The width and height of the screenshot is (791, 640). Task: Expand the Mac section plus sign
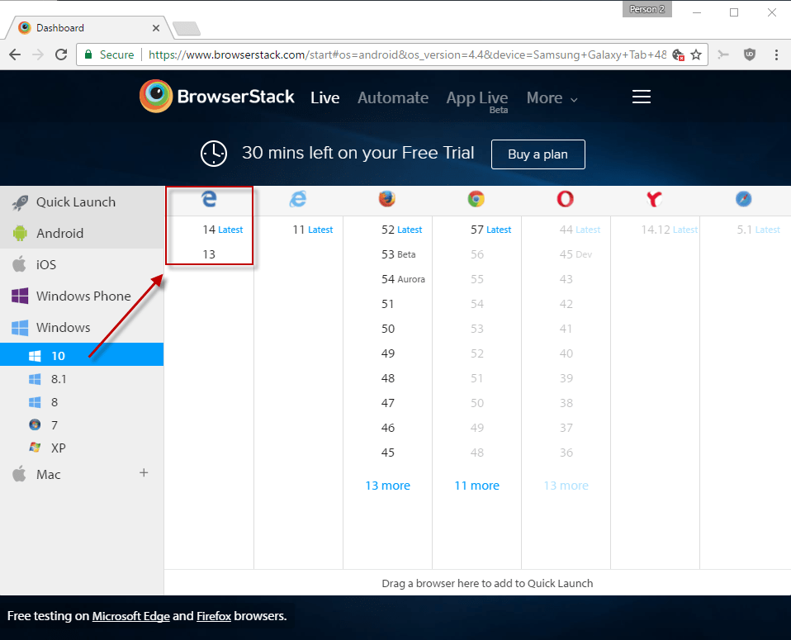pos(144,473)
